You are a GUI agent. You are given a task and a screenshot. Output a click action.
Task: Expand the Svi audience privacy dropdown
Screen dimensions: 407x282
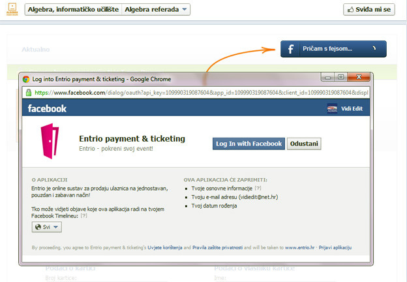point(47,227)
